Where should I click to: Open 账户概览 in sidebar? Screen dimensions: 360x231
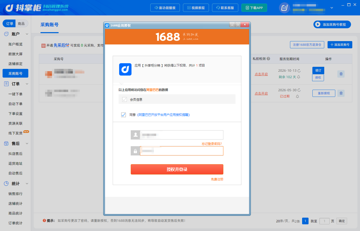[x=15, y=44]
